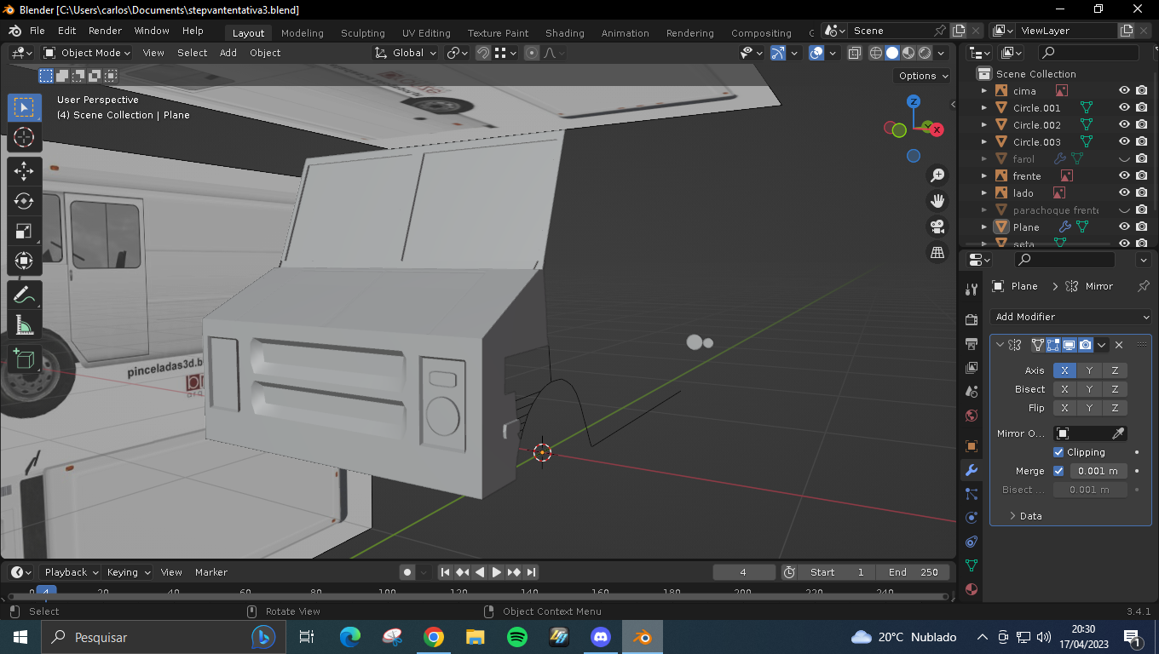Click the Merge distance 0.001 m field
1159x654 pixels.
1097,471
